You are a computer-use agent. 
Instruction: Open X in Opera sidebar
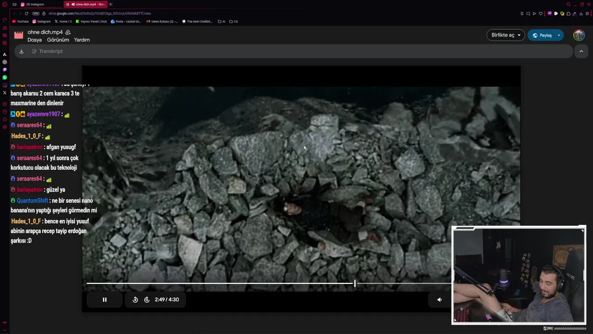coord(5,93)
